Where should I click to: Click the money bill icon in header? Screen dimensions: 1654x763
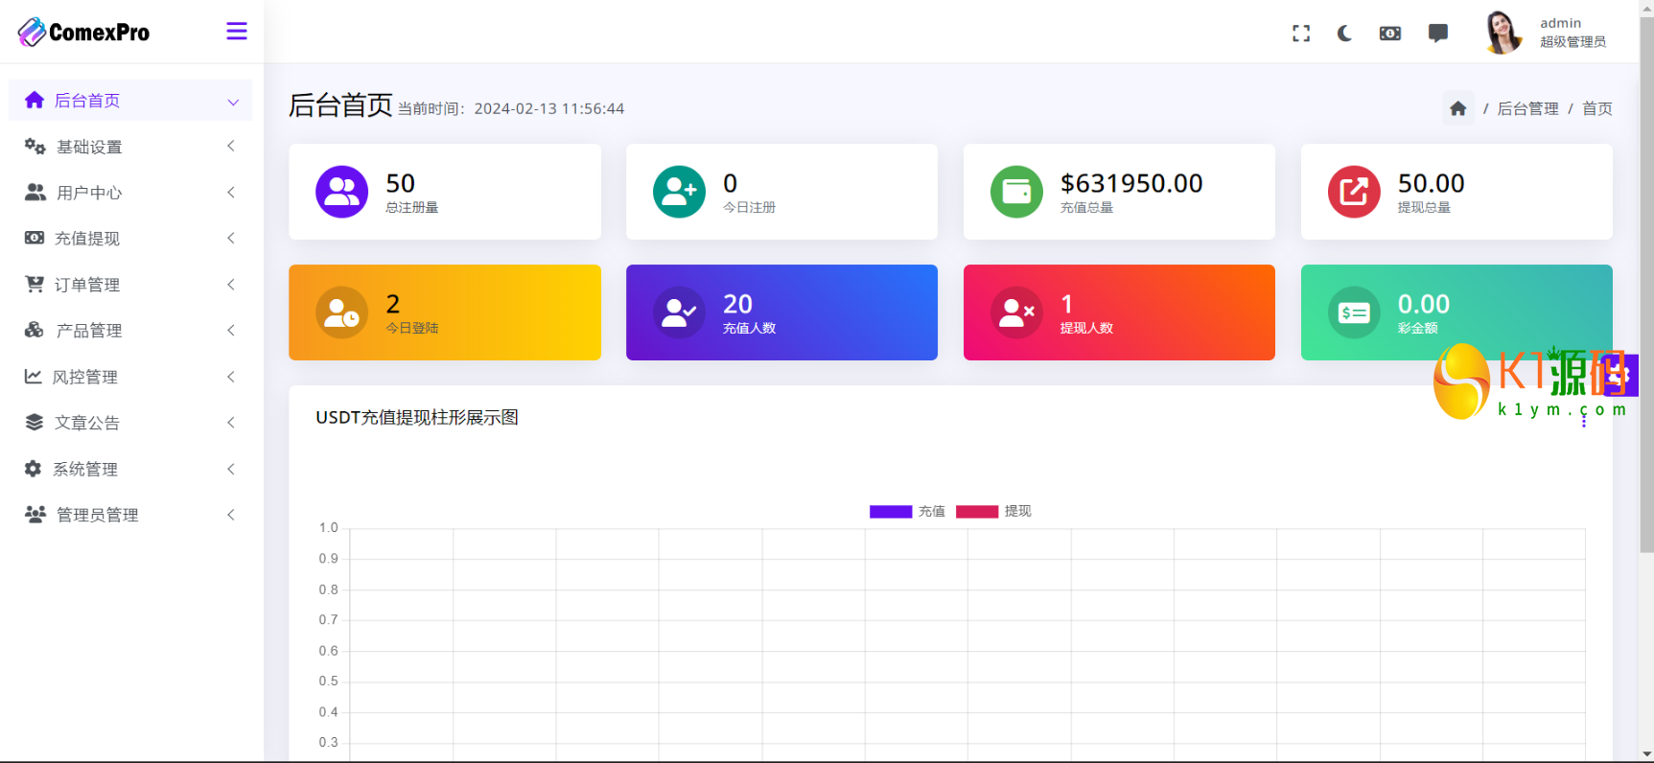pos(1389,34)
